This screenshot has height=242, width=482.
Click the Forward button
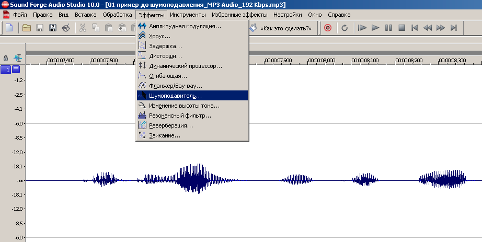[x=441, y=28]
